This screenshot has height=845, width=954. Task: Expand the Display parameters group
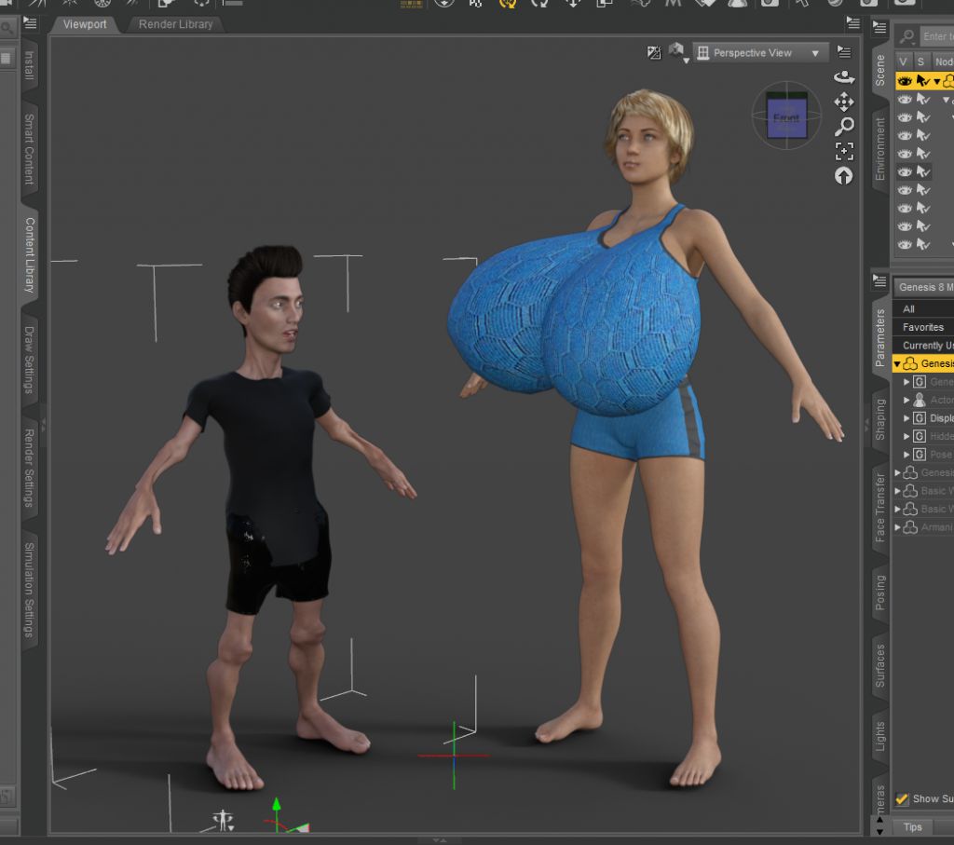(906, 418)
